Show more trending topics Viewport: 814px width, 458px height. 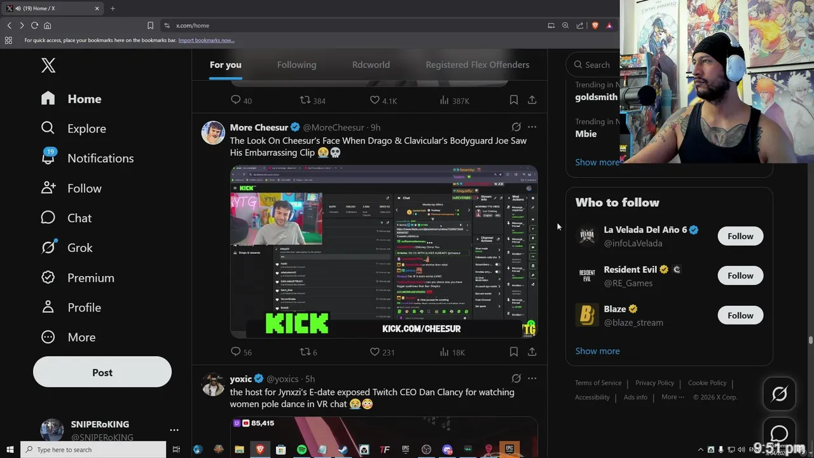tap(597, 162)
